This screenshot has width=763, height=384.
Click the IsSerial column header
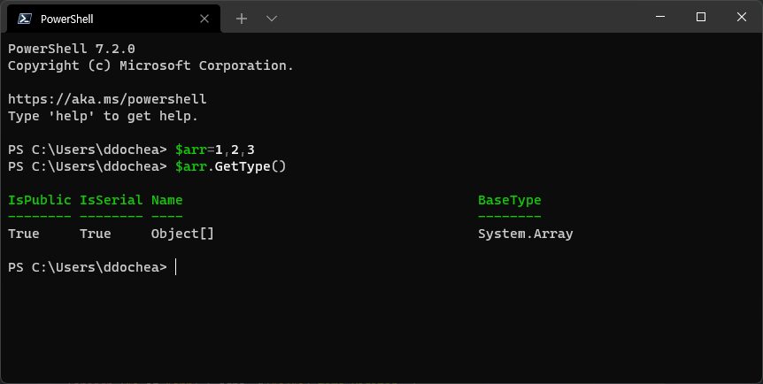click(x=111, y=200)
